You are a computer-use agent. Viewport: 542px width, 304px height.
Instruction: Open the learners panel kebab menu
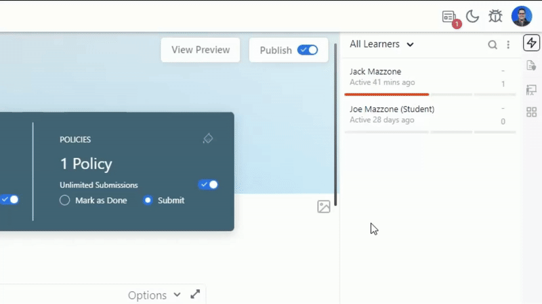[508, 45]
